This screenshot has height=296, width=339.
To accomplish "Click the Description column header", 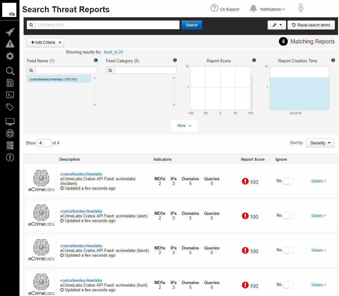I will point(69,159).
